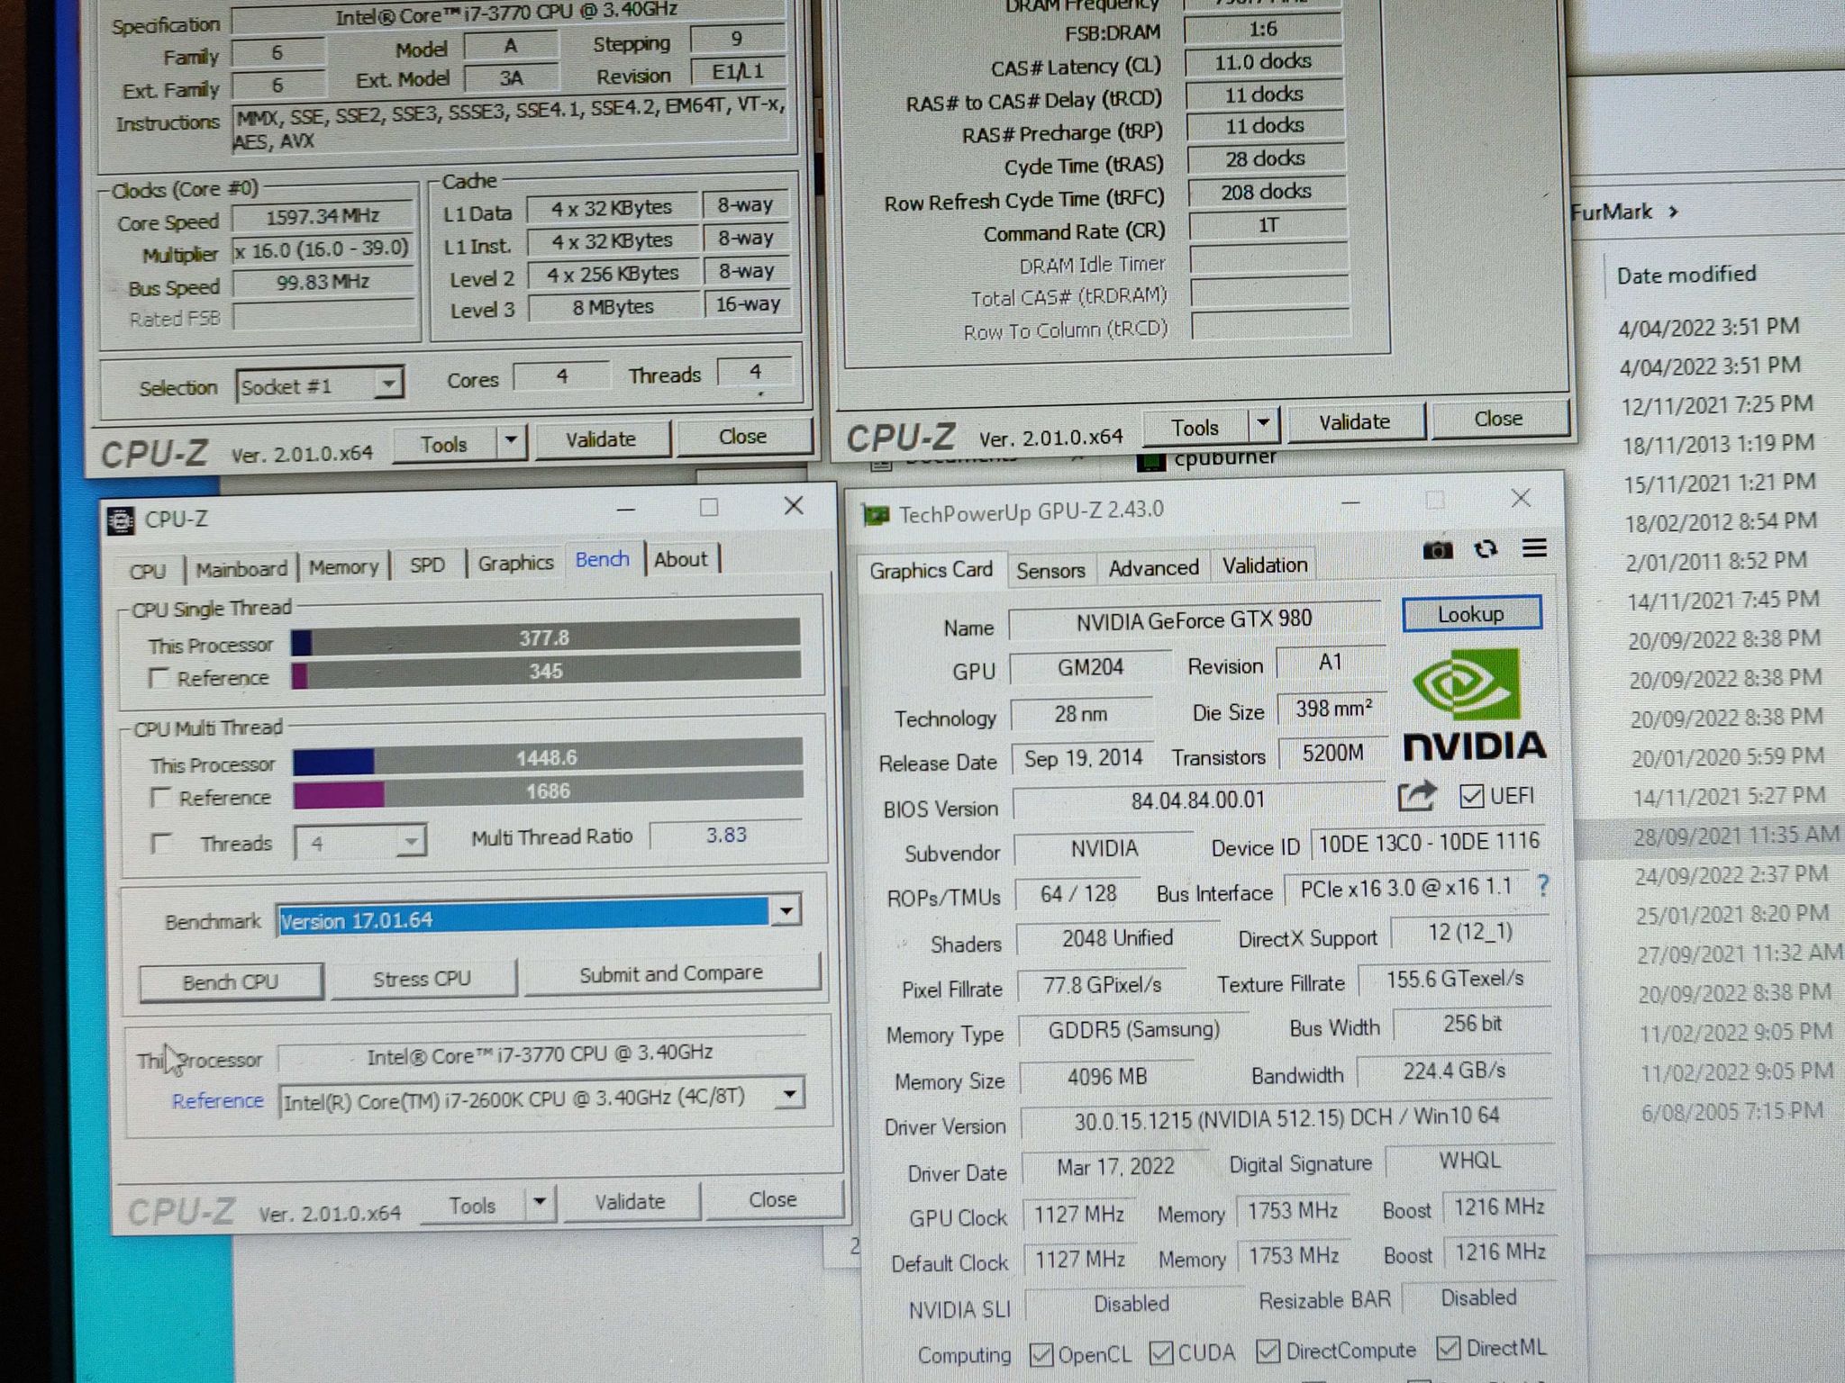This screenshot has height=1383, width=1845.
Task: Click the GPU-Z refresh icon
Action: point(1486,548)
